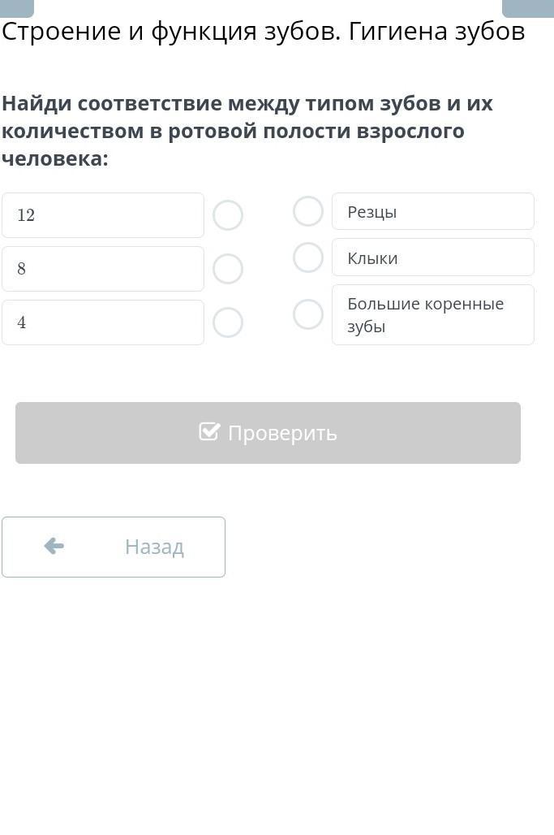Click the answer box with 8
The height and width of the screenshot is (835, 554).
coord(103,269)
